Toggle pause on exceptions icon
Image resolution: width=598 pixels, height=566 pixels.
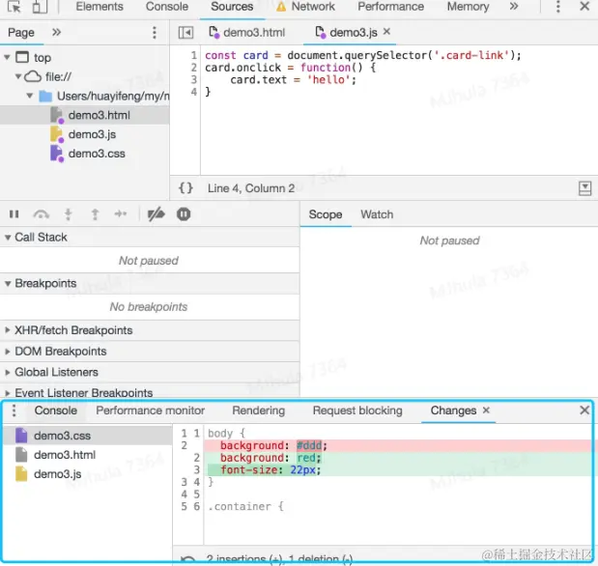click(x=184, y=214)
